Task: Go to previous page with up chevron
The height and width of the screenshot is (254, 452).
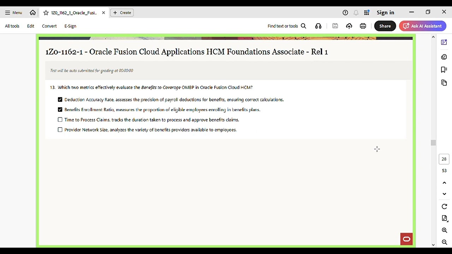Action: [x=444, y=183]
